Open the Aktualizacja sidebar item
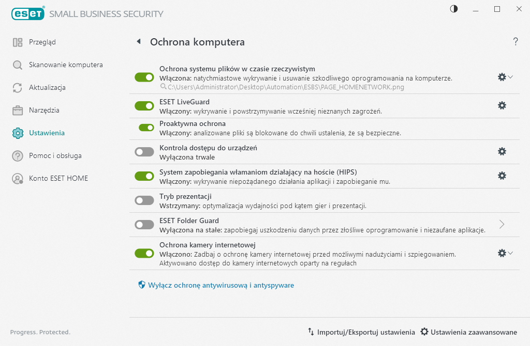The image size is (530, 346). tap(47, 88)
